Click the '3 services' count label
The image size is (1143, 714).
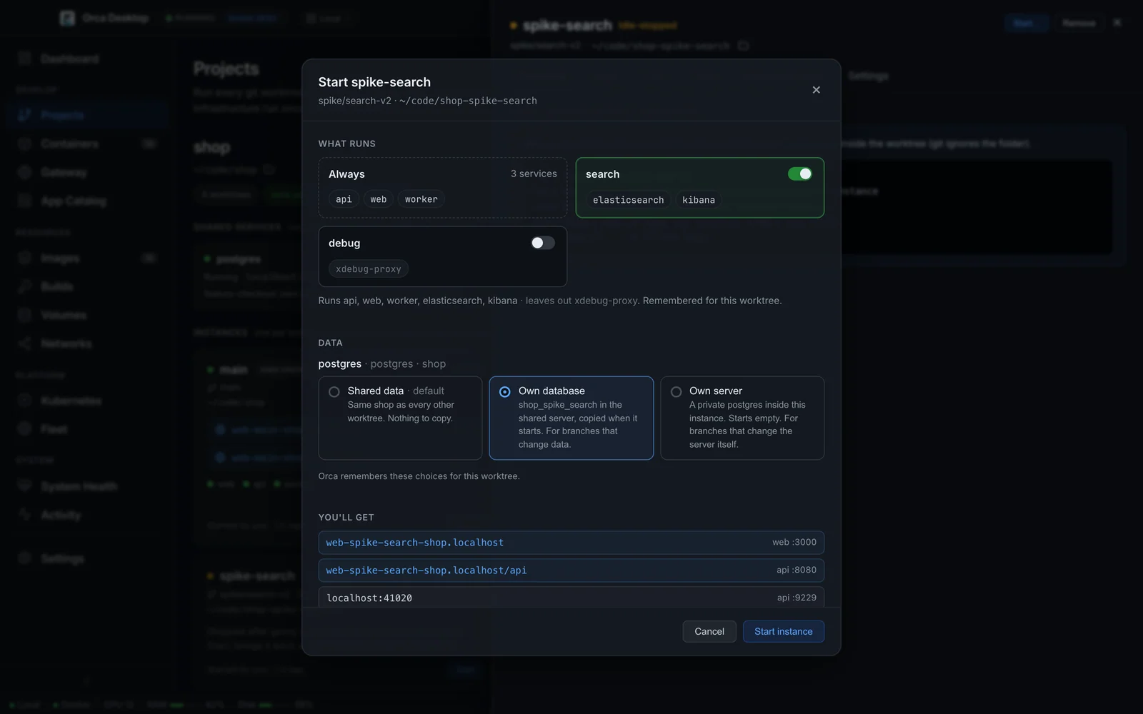coord(534,174)
